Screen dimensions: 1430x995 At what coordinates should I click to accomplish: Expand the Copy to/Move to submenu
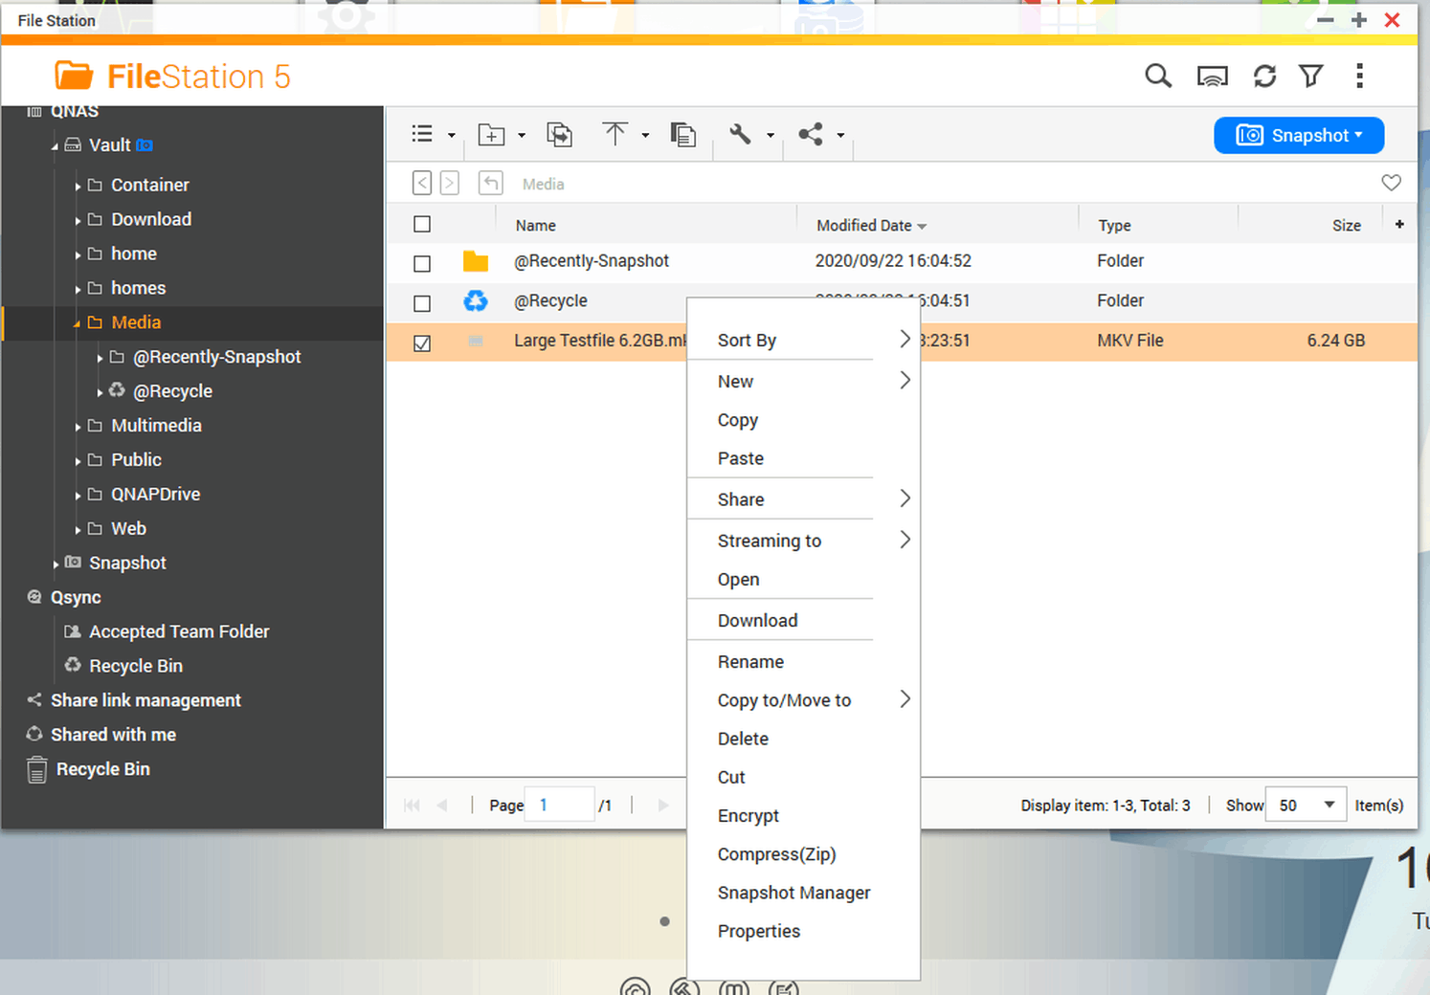[804, 700]
